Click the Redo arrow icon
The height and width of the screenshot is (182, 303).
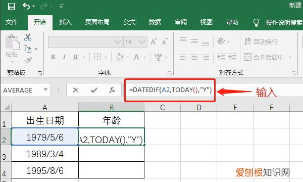coord(44,6)
